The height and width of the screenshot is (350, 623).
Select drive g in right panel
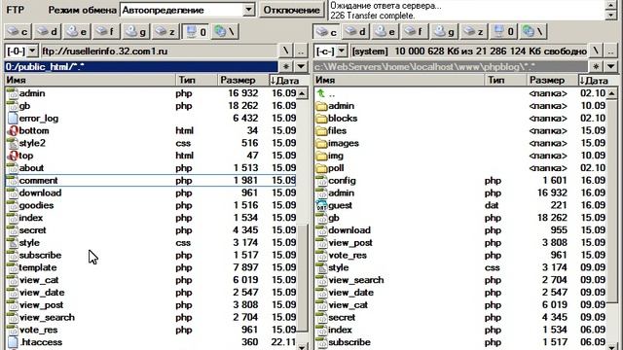click(x=445, y=32)
